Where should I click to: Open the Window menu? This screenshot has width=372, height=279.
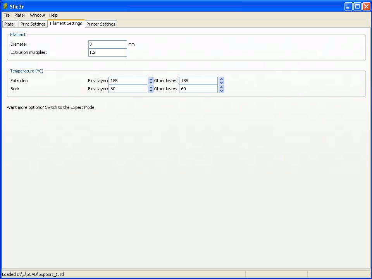coord(37,15)
